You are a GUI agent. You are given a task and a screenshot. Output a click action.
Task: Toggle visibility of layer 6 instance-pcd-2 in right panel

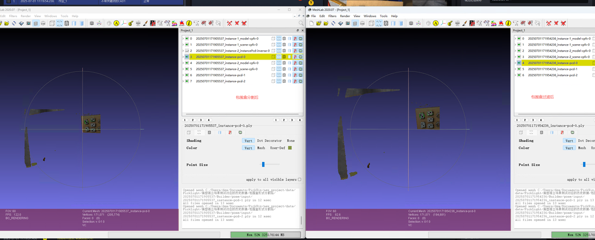(x=519, y=75)
